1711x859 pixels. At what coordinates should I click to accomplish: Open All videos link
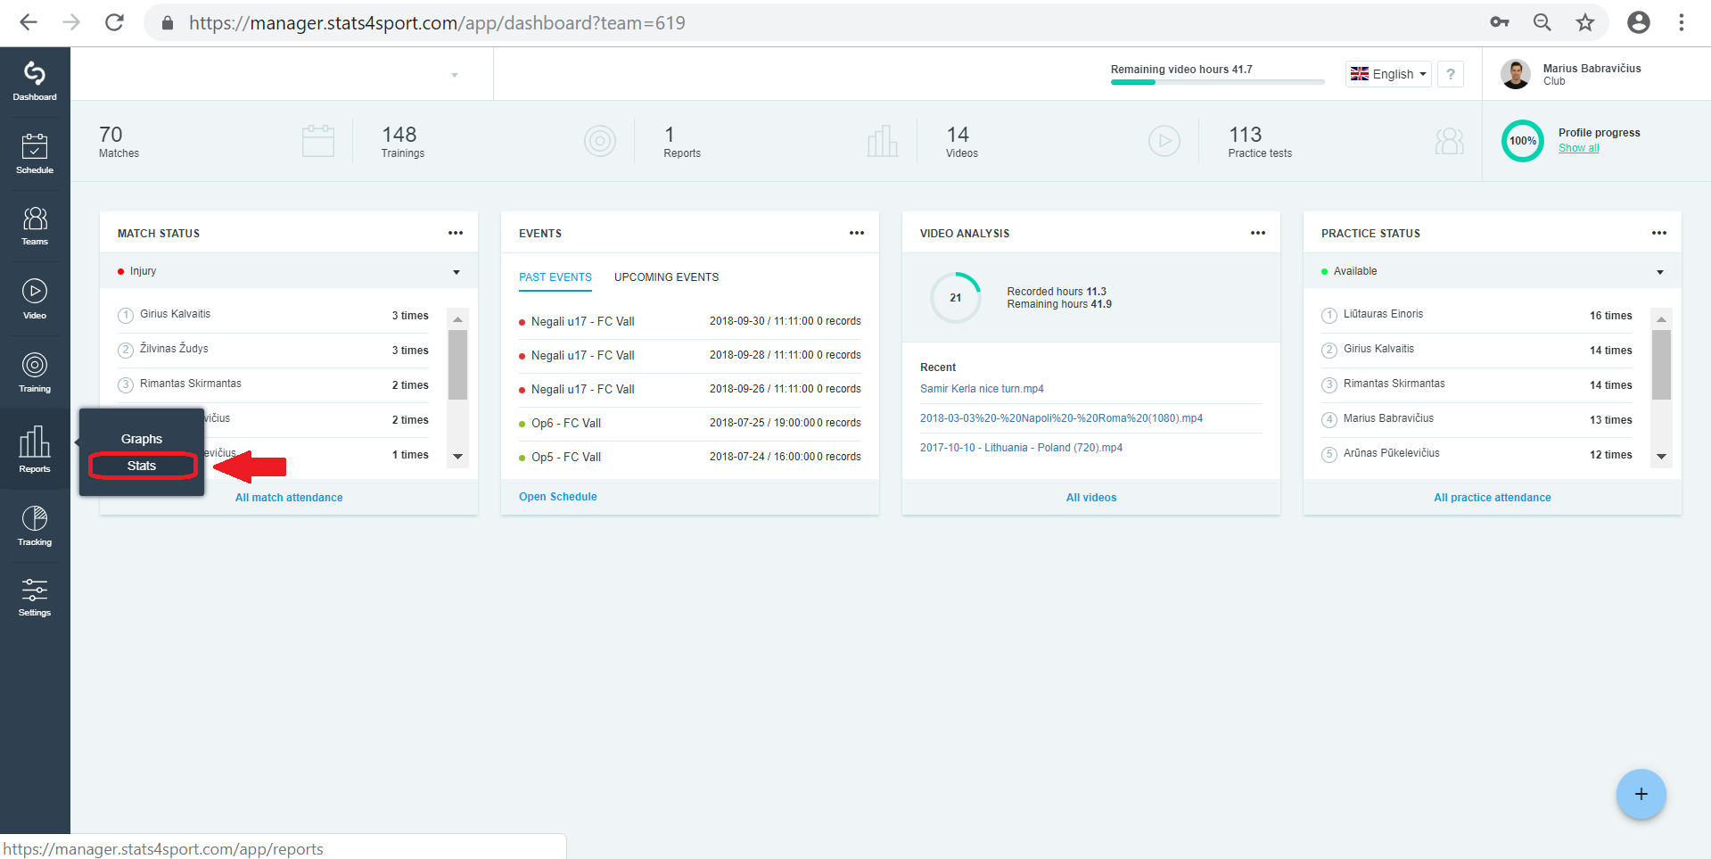coord(1091,498)
